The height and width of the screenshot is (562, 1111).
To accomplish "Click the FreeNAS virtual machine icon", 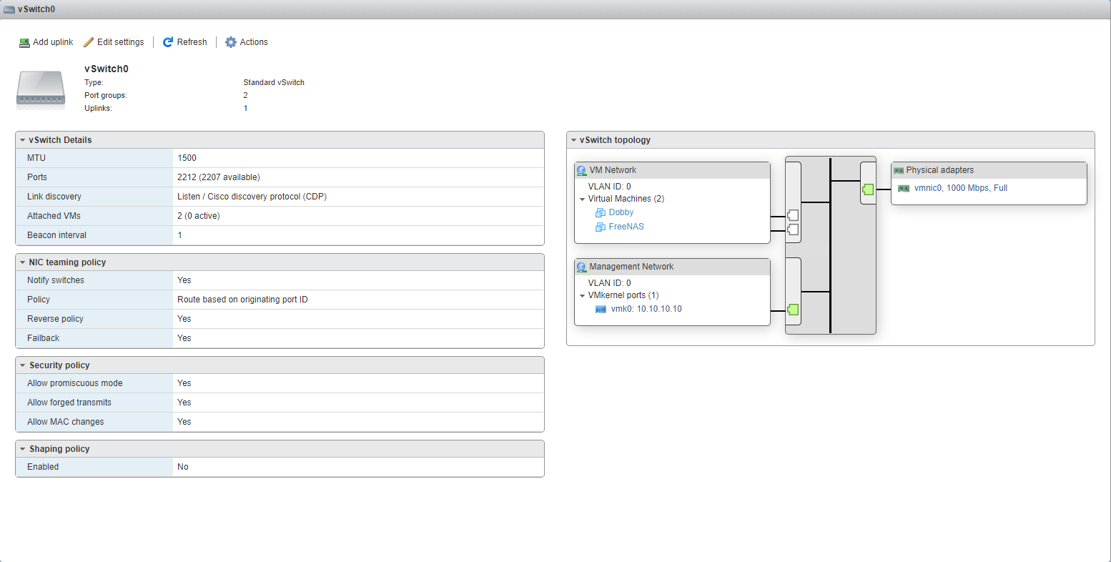I will (x=601, y=227).
